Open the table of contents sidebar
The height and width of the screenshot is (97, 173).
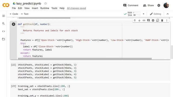(4, 16)
